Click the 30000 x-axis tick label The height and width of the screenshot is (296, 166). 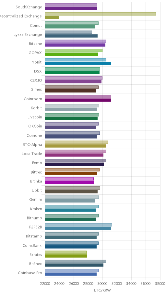click(102, 284)
